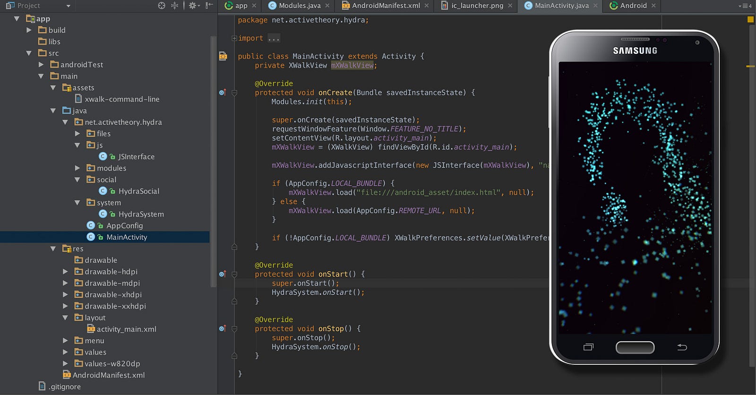Close the ic_launcher.png tab
This screenshot has height=395, width=756.
(x=510, y=6)
